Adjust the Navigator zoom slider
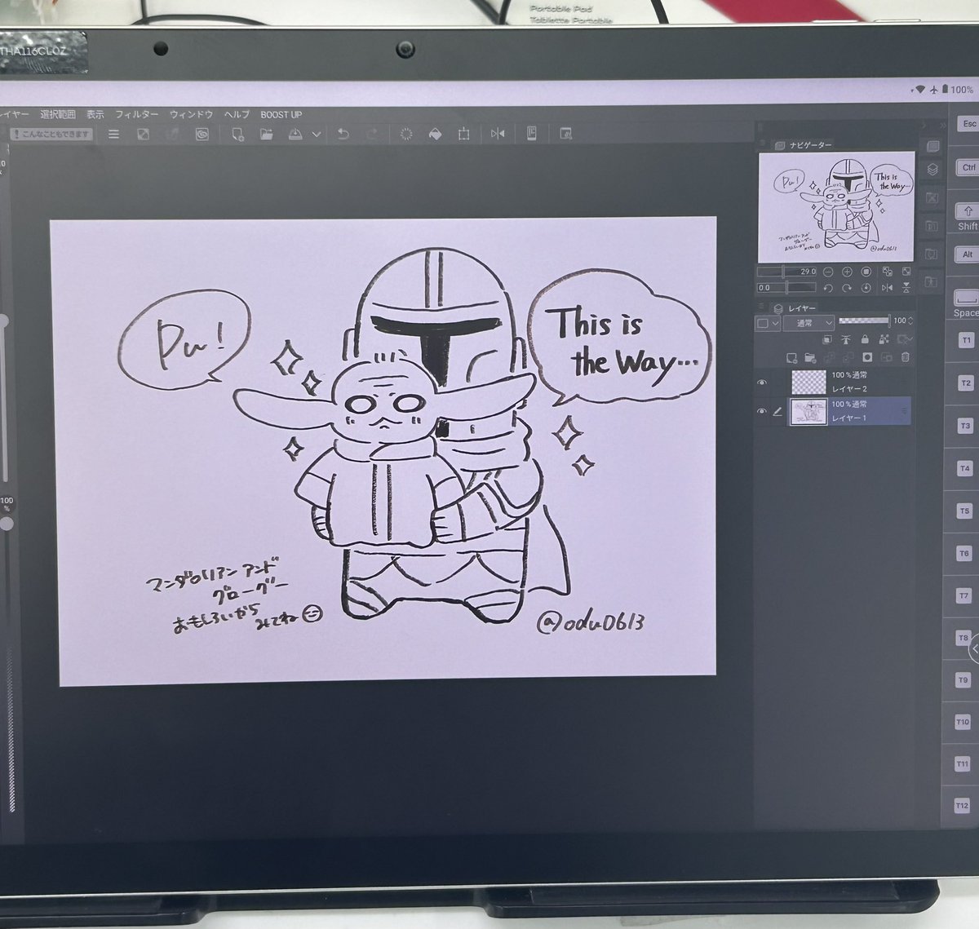This screenshot has width=979, height=929. pos(786,272)
